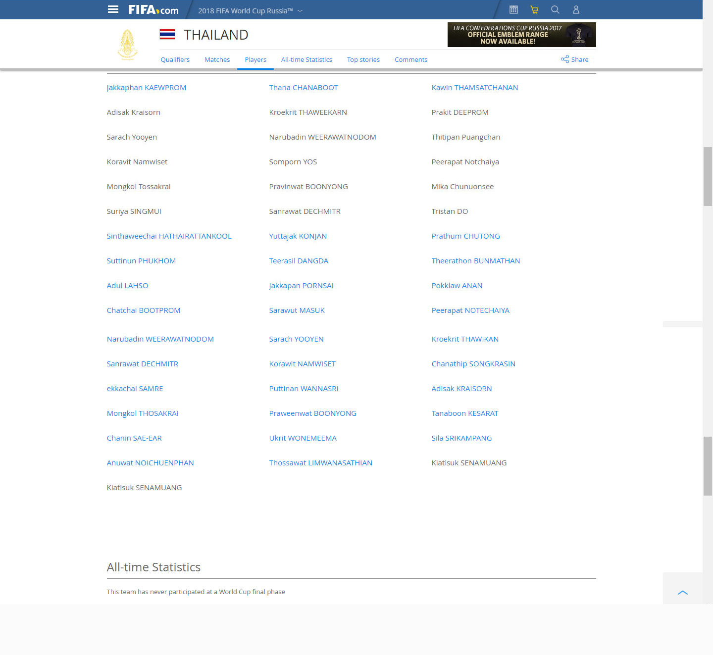Expand the 2018 FIFA World Cup Russia dropdown
This screenshot has height=655, width=713.
tap(250, 10)
